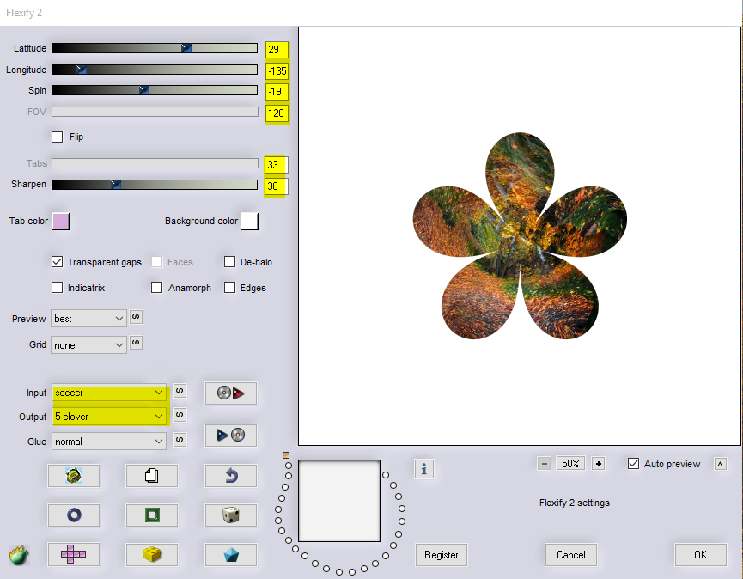The width and height of the screenshot is (743, 579).
Task: Click the pink cross cube-net icon button
Action: tap(74, 554)
